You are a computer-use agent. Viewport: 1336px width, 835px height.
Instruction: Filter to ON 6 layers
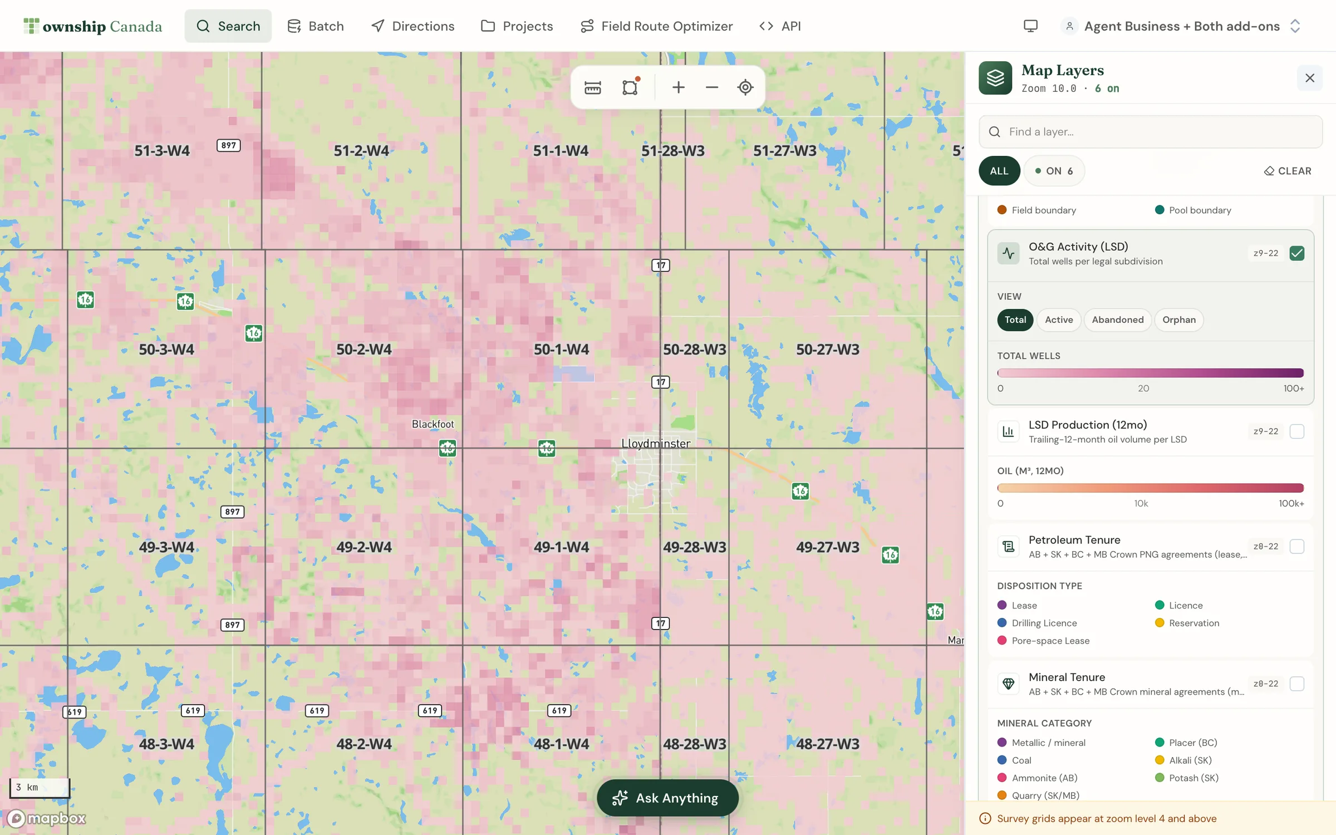(1054, 171)
